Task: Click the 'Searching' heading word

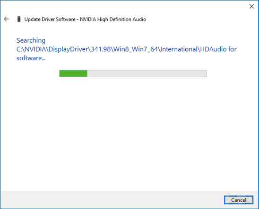Action: point(31,41)
